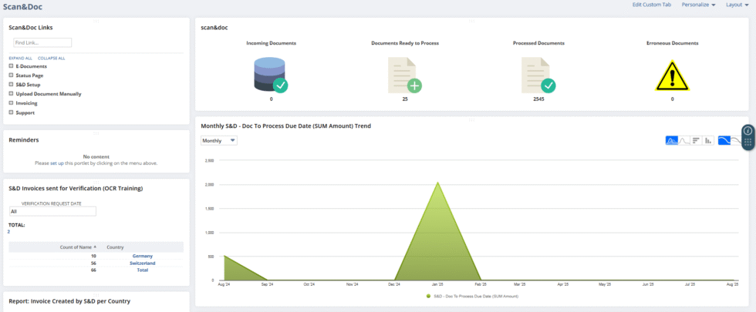Open the Layout menu
The image size is (756, 312).
pyautogui.click(x=737, y=5)
